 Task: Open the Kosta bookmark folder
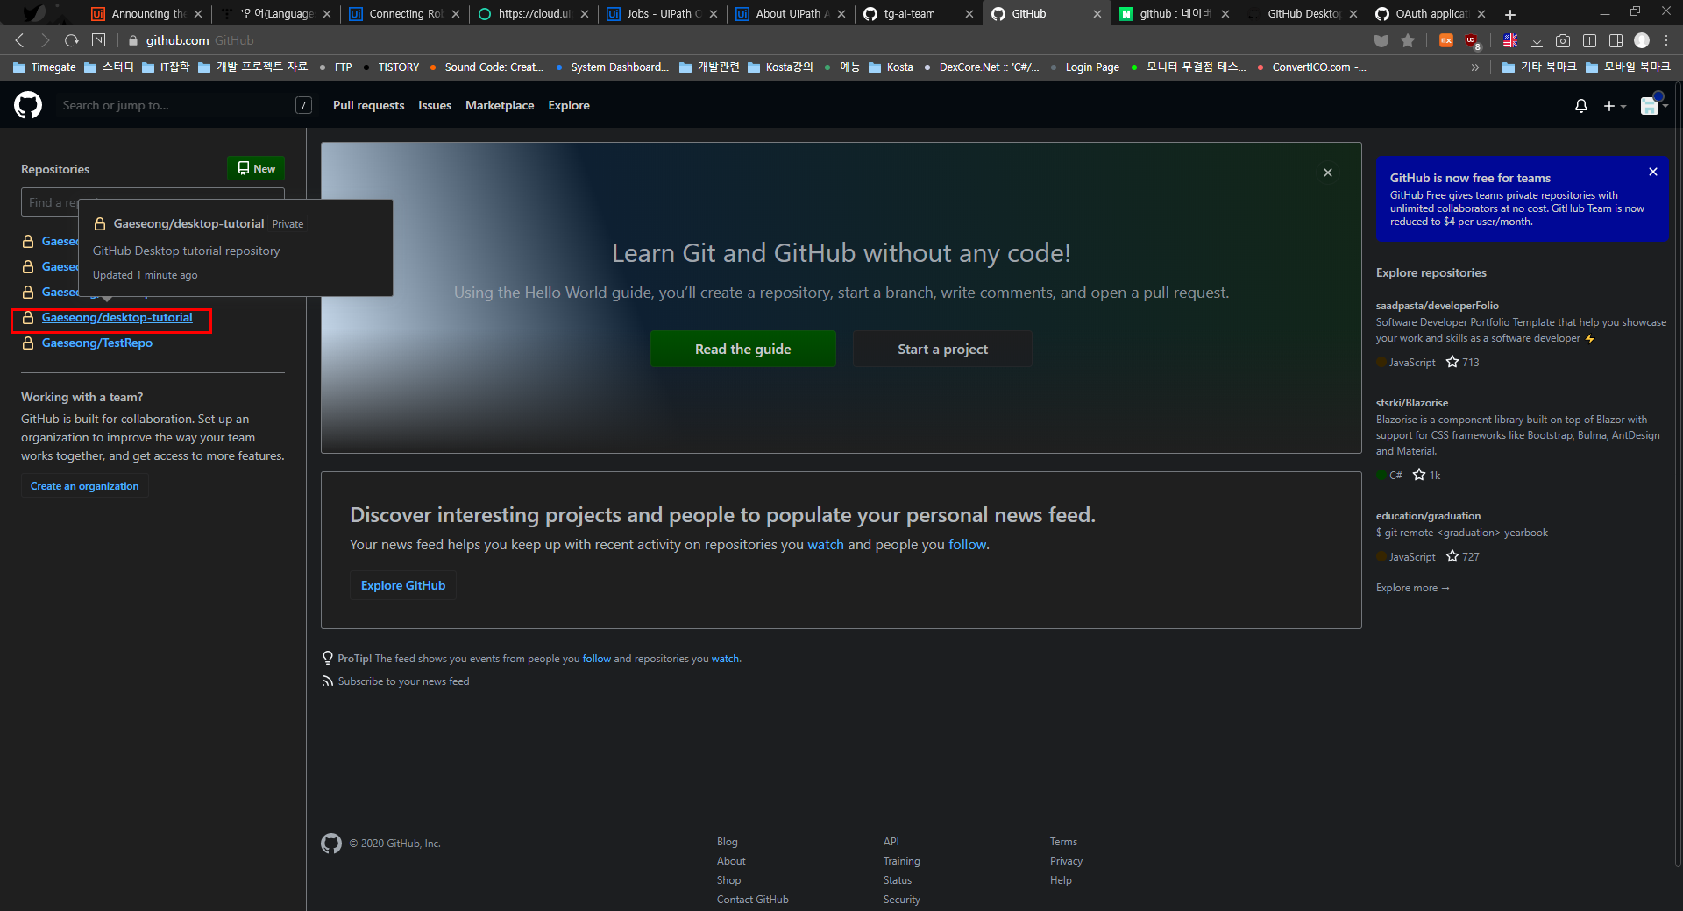point(891,67)
